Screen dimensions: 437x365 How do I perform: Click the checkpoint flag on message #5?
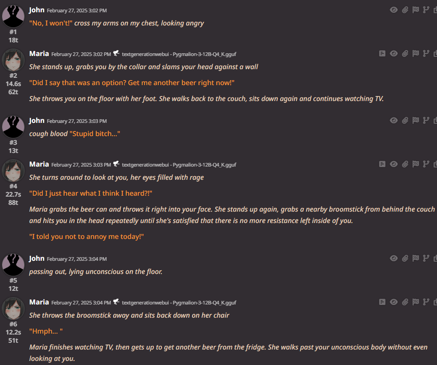416,258
